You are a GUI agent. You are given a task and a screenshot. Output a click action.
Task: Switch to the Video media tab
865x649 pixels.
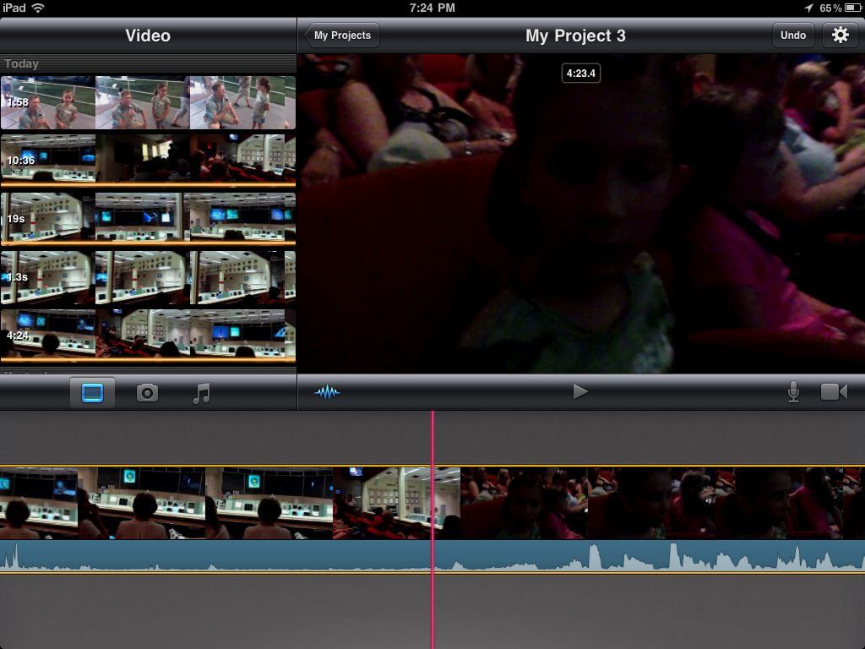93,393
